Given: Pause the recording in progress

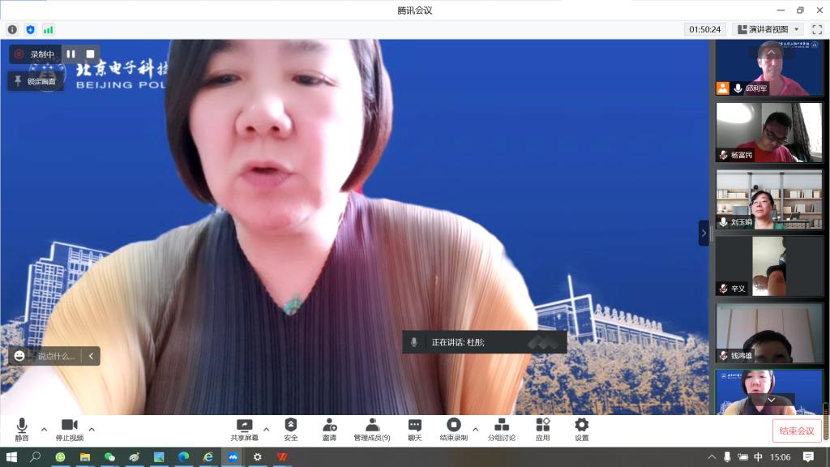Looking at the screenshot, I should click(71, 54).
